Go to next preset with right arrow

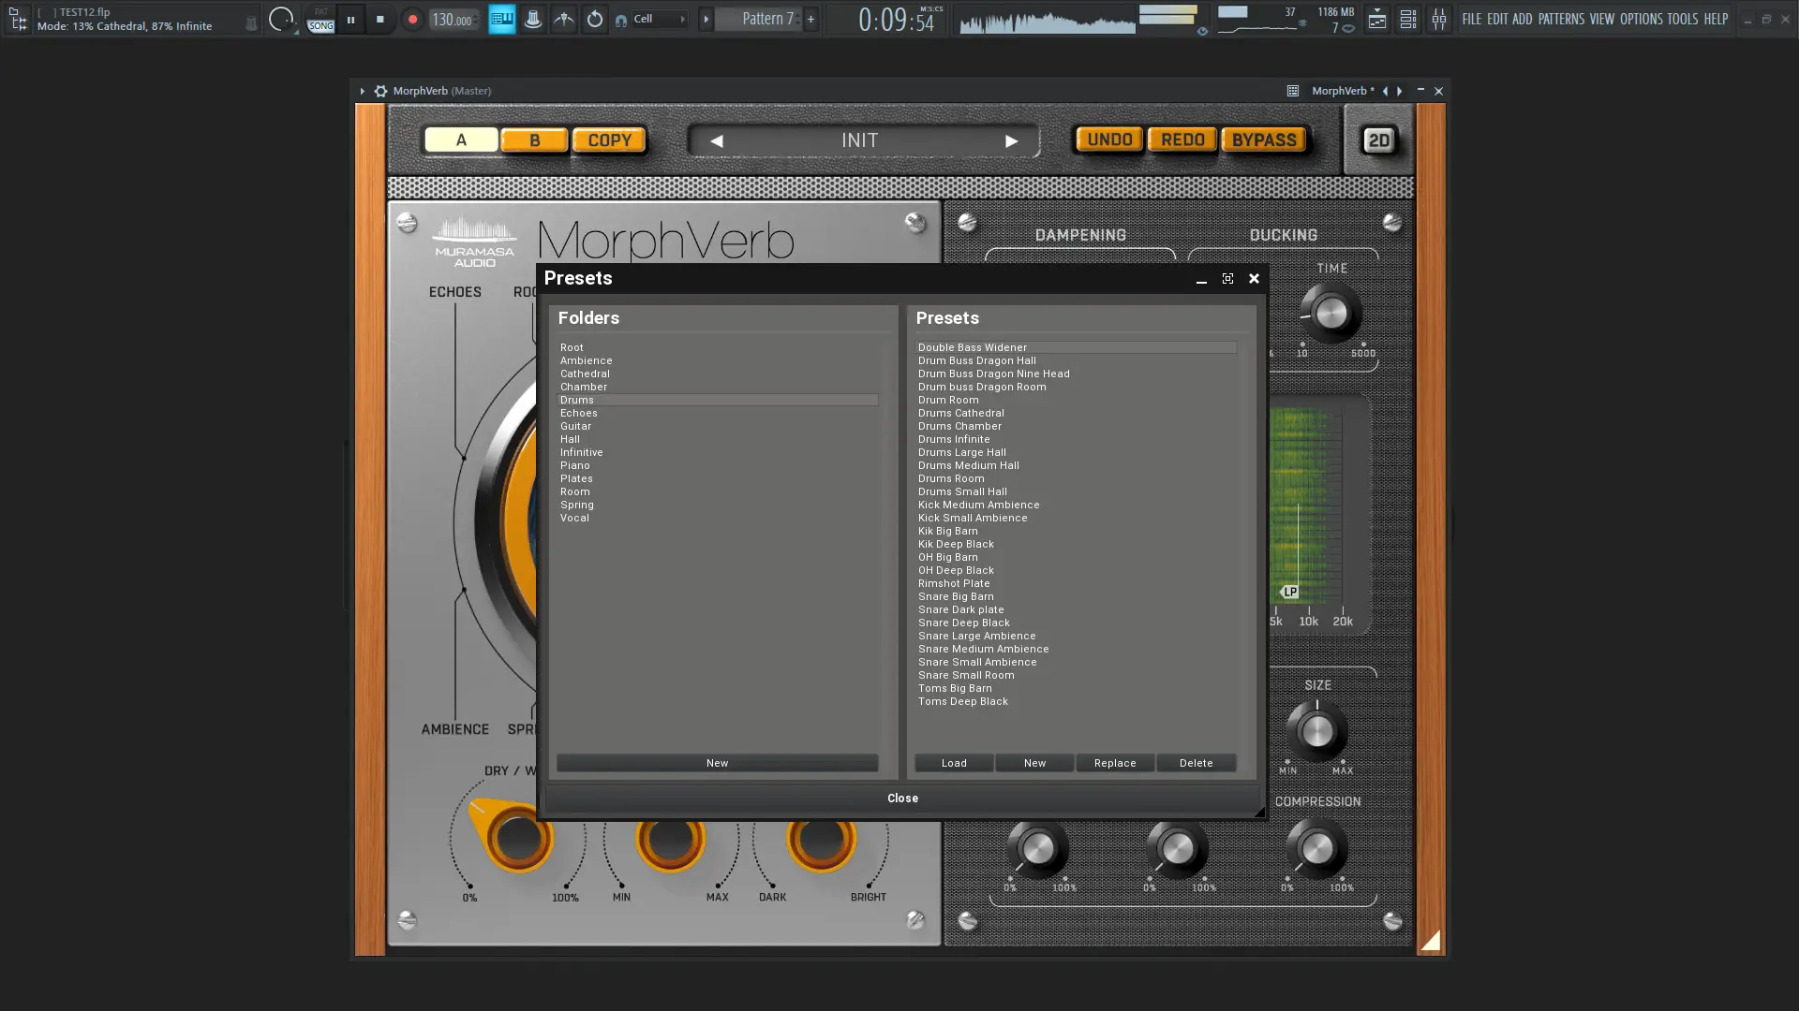(1011, 141)
